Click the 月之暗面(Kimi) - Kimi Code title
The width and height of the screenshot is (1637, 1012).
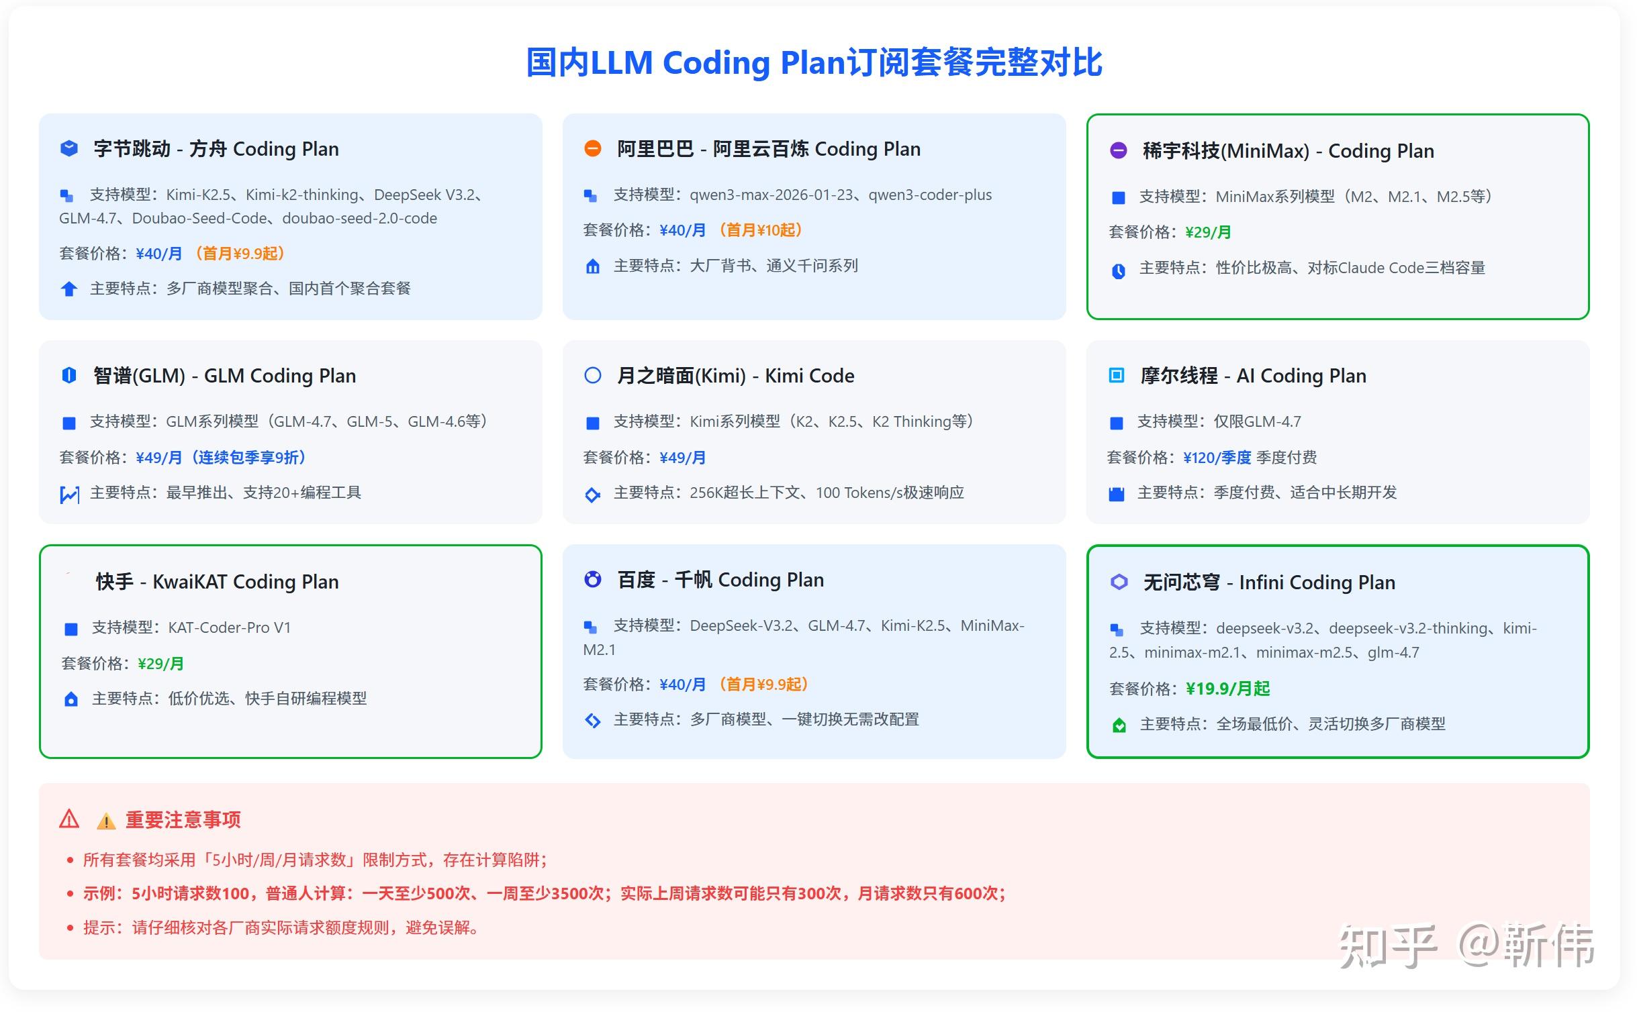pyautogui.click(x=736, y=376)
